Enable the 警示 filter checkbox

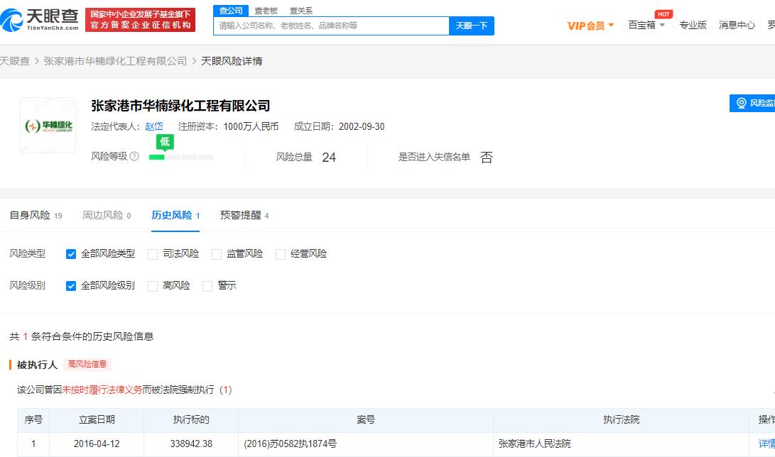pyautogui.click(x=207, y=286)
